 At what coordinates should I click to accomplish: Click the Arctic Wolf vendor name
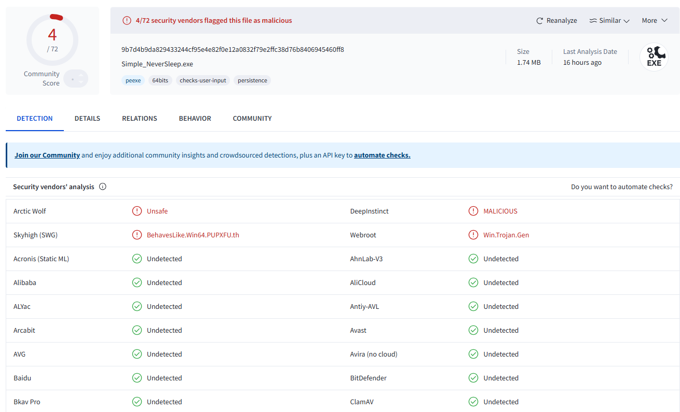point(30,211)
